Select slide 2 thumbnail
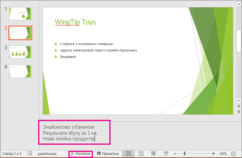 pyautogui.click(x=20, y=33)
